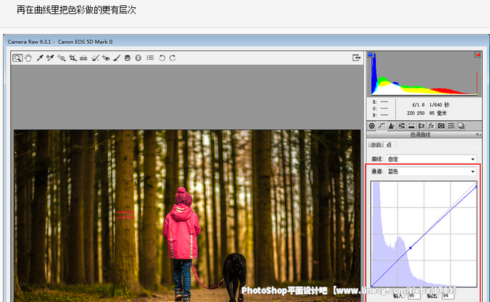Switch to the 点 curve tab

pos(389,144)
